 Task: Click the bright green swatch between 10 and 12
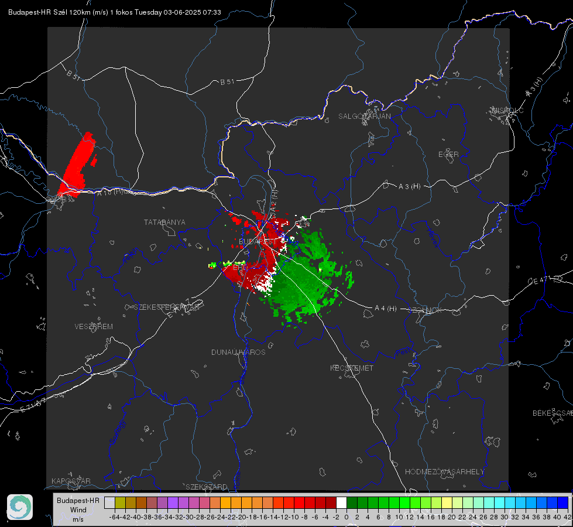point(404,503)
